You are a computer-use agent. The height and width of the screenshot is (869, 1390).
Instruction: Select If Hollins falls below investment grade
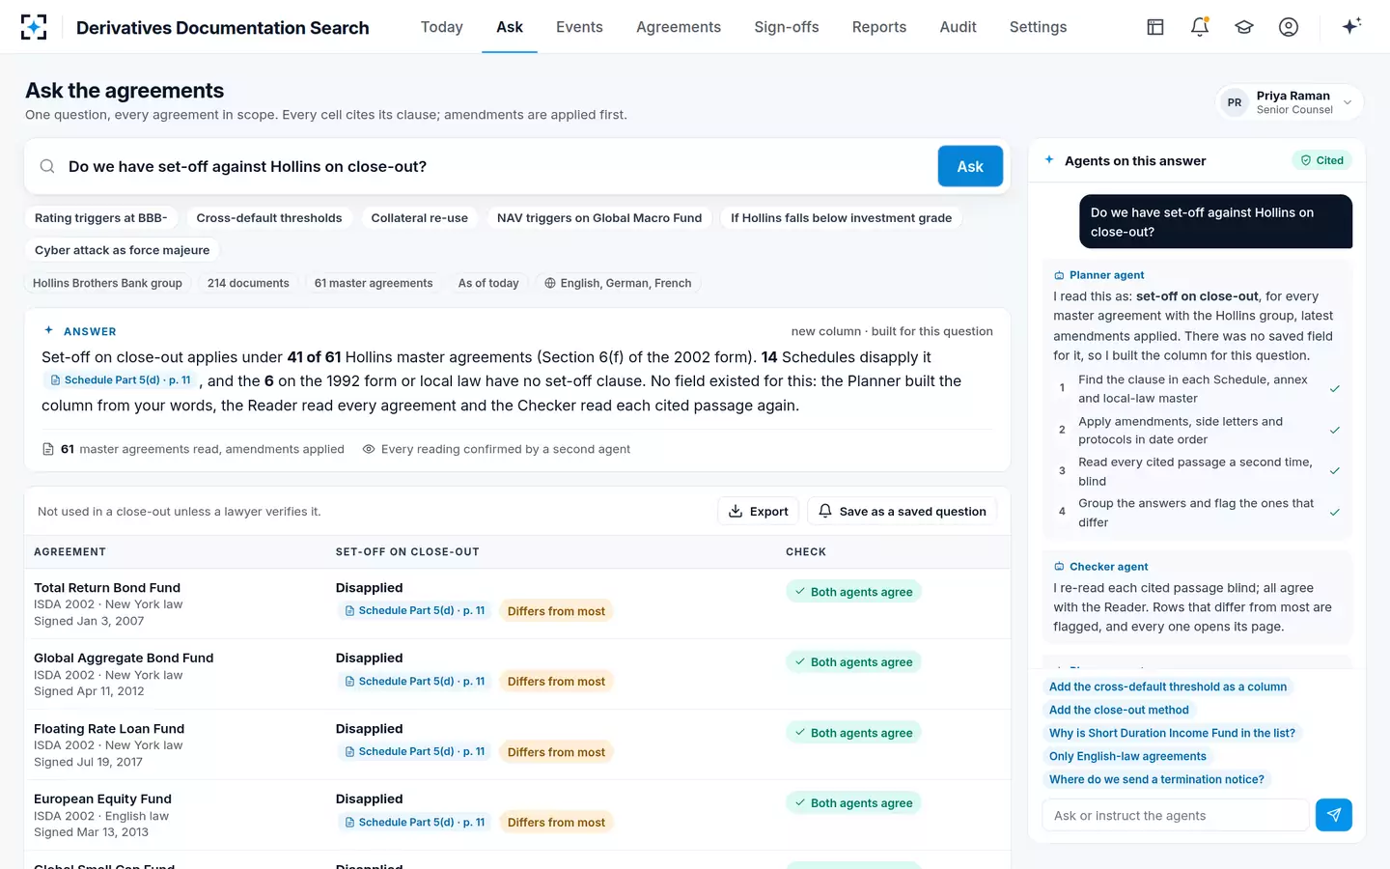click(841, 218)
